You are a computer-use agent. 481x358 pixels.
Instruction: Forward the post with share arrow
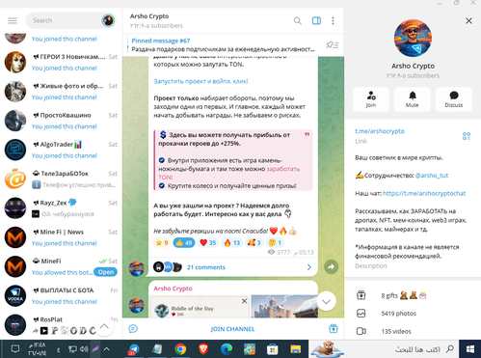[331, 266]
